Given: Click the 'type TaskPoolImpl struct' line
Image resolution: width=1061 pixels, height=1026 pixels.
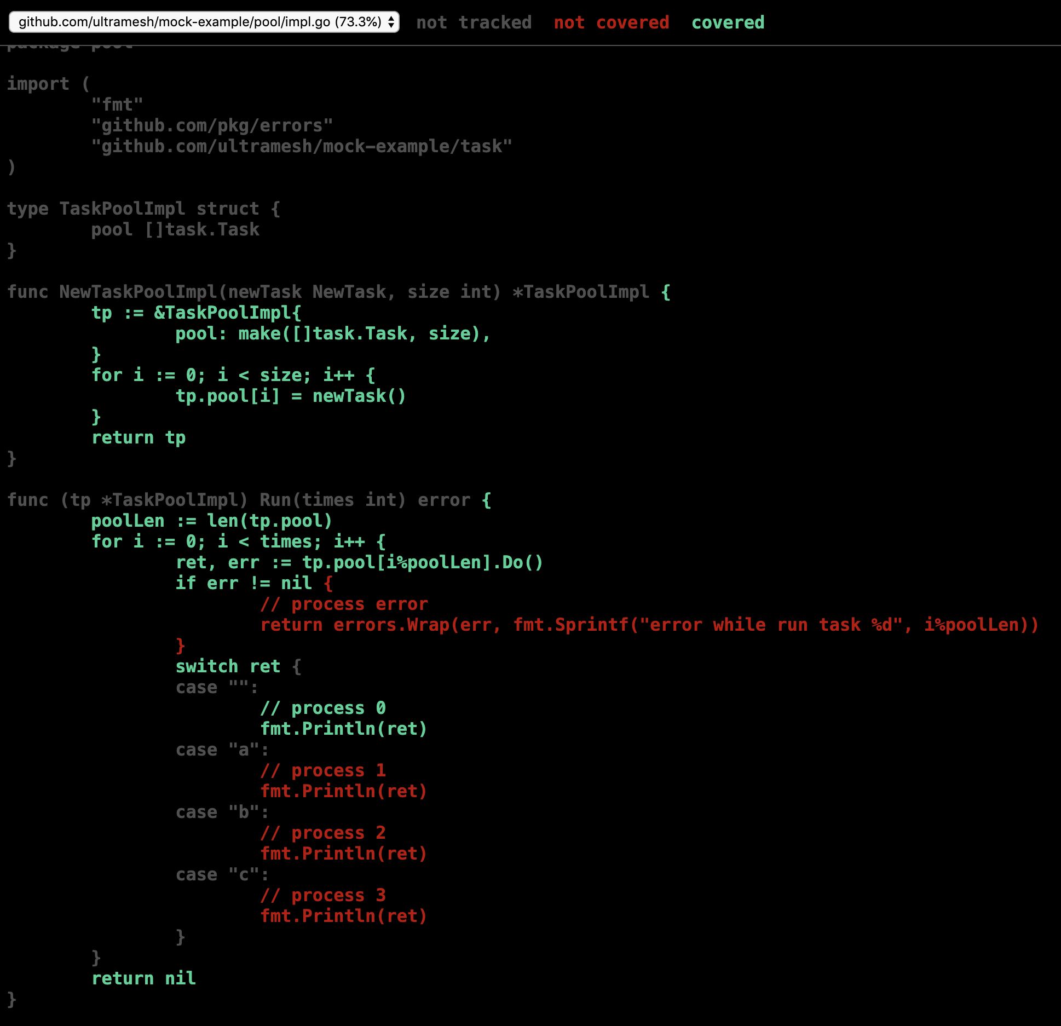Looking at the screenshot, I should point(143,209).
